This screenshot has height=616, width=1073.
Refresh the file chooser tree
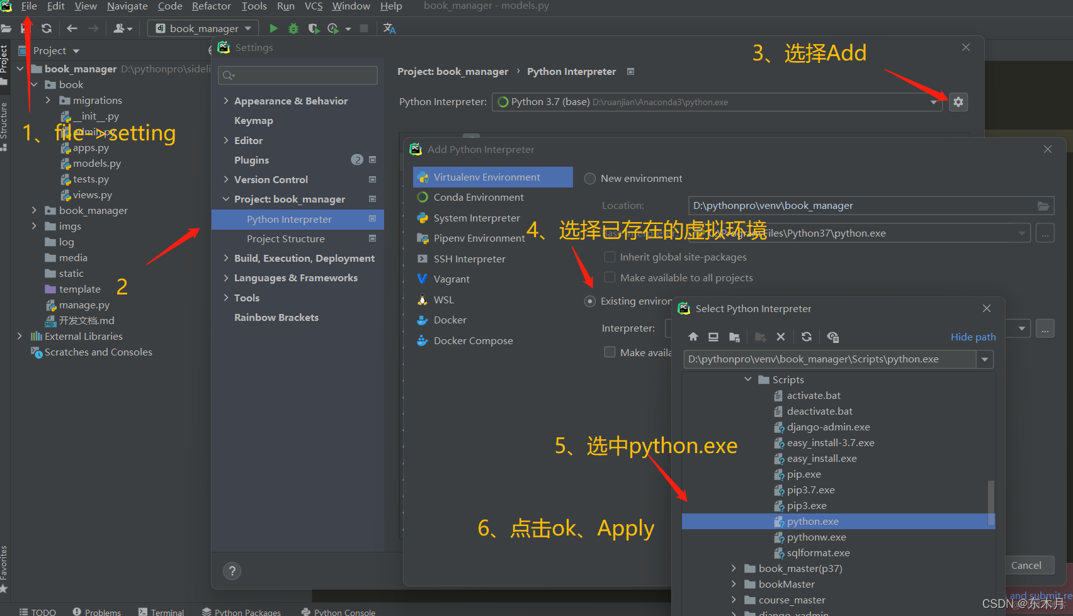tap(807, 337)
